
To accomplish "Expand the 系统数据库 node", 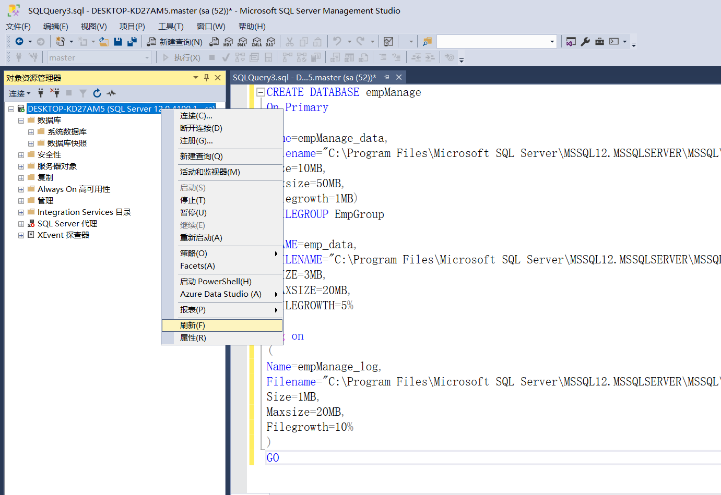I will point(31,132).
